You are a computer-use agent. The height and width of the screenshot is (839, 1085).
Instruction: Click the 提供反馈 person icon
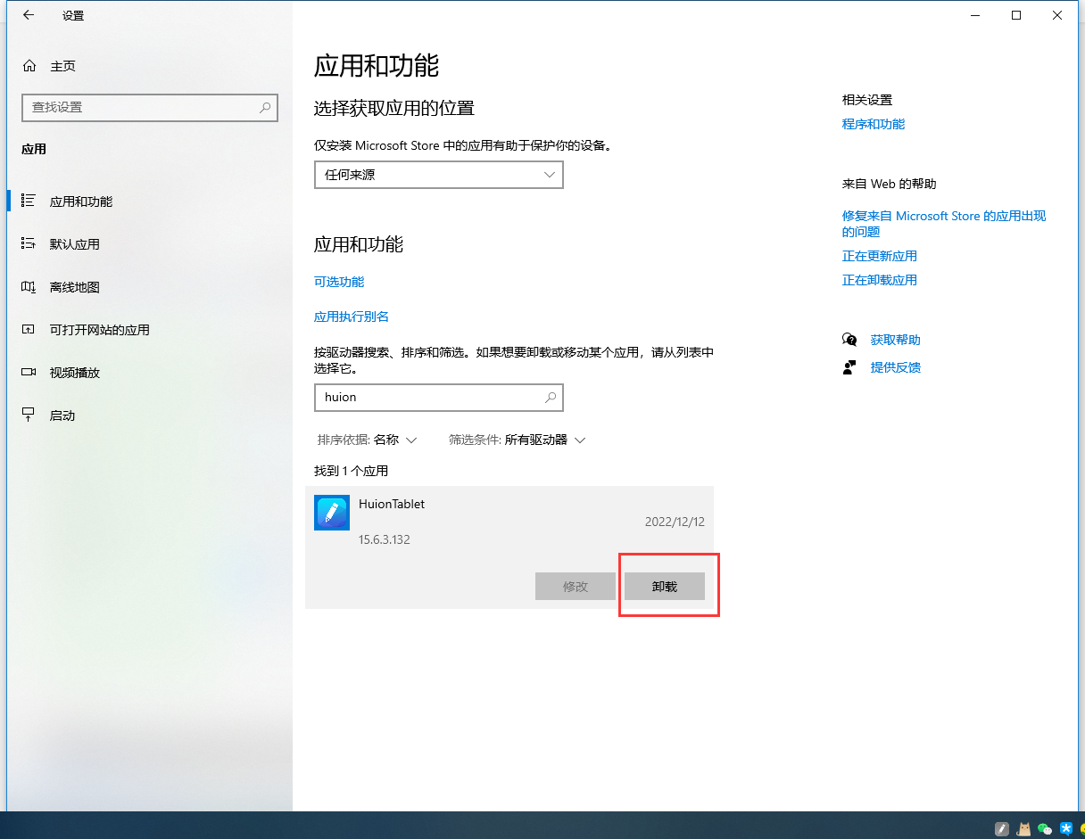coord(849,367)
